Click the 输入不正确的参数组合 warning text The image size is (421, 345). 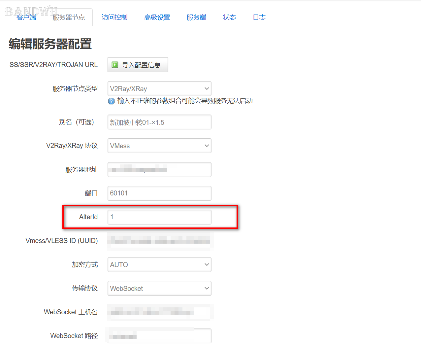(185, 101)
